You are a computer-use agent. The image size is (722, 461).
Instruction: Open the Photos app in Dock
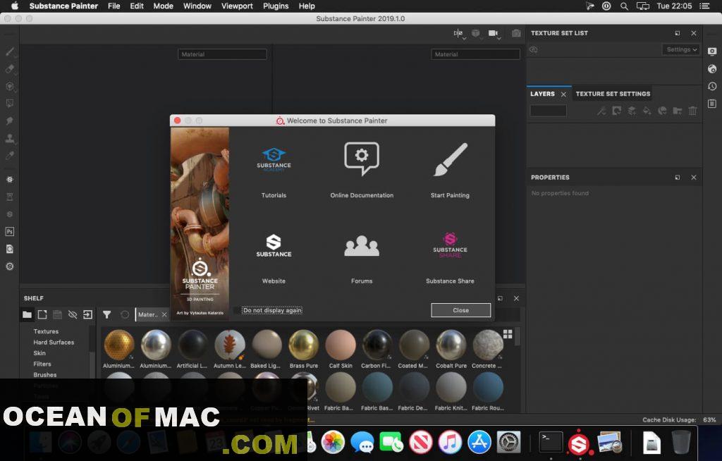(x=333, y=443)
